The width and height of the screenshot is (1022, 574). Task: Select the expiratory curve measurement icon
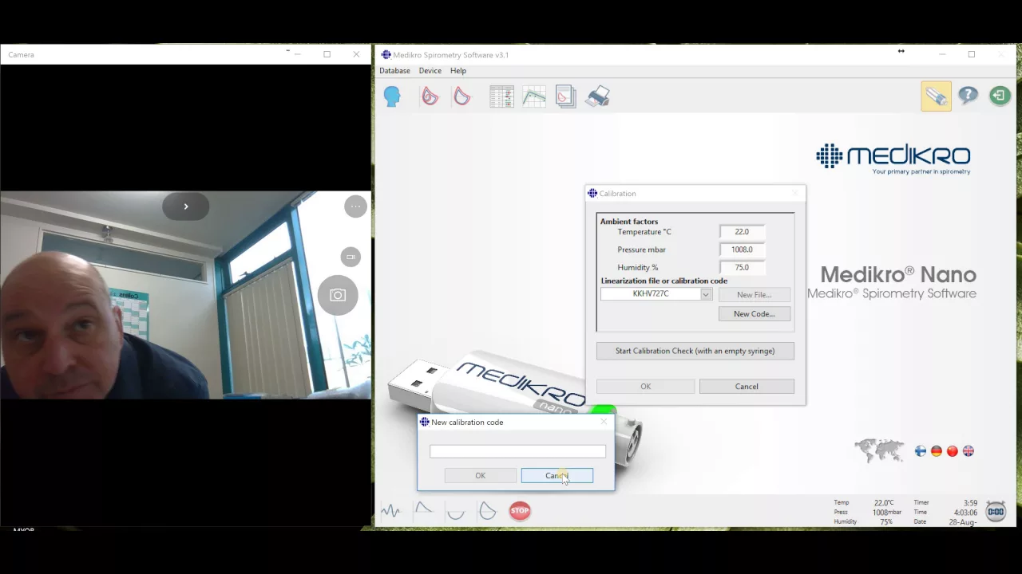pyautogui.click(x=423, y=509)
